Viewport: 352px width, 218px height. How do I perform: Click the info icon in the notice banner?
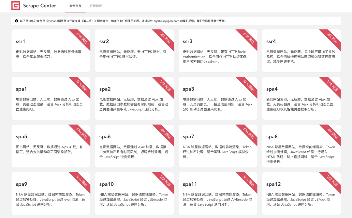(17, 21)
